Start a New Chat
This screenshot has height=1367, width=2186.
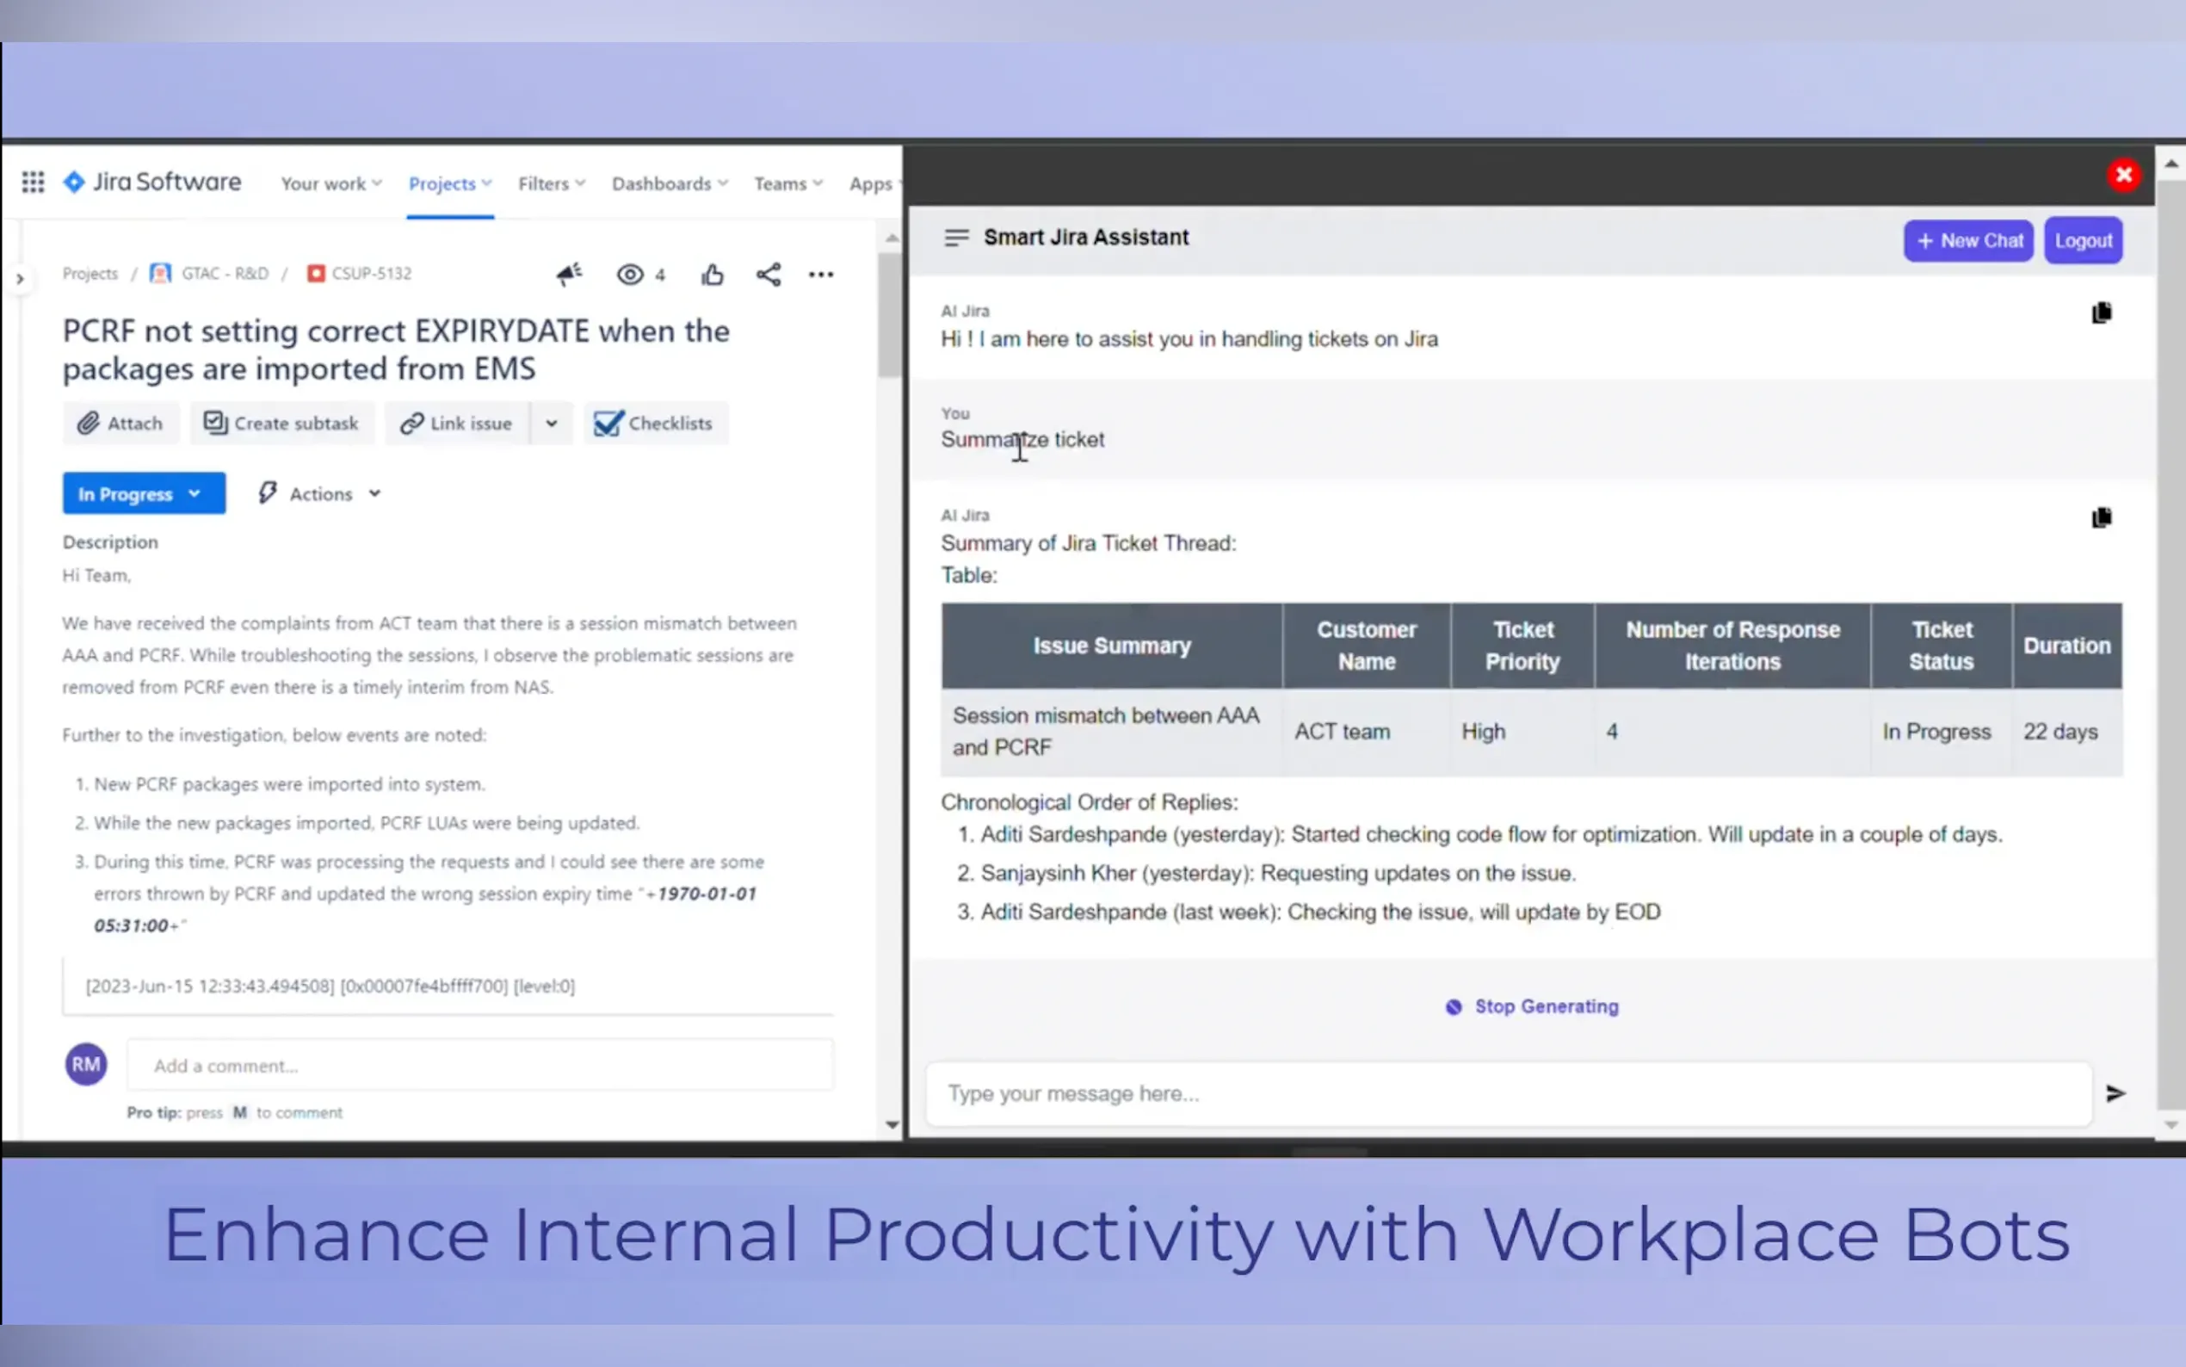(1967, 240)
